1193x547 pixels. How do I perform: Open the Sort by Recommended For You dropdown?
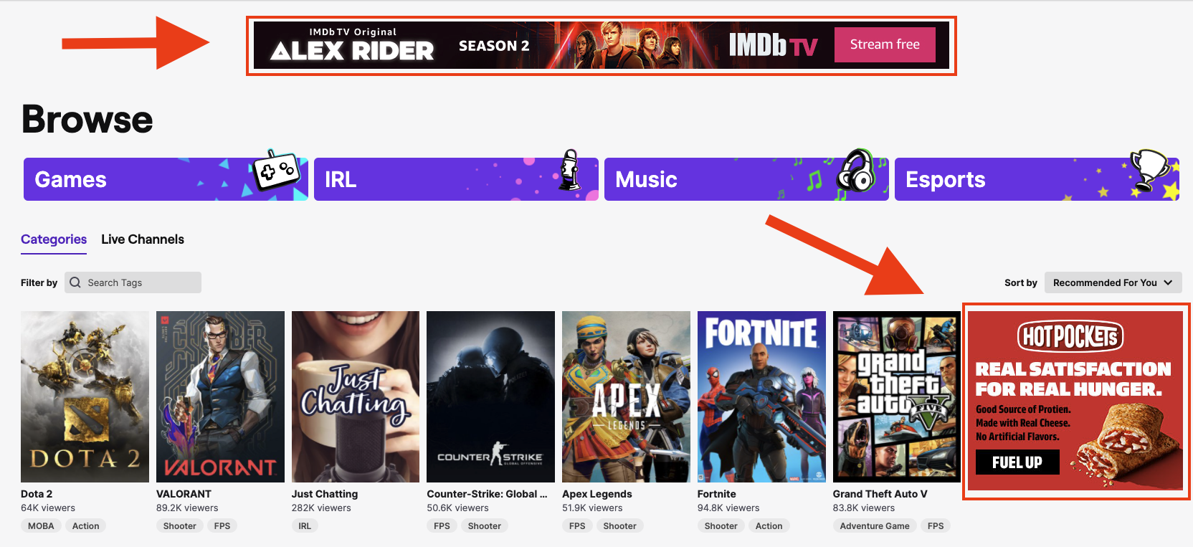pos(1113,282)
